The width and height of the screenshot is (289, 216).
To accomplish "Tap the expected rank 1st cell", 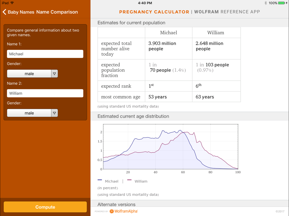I will (x=168, y=86).
